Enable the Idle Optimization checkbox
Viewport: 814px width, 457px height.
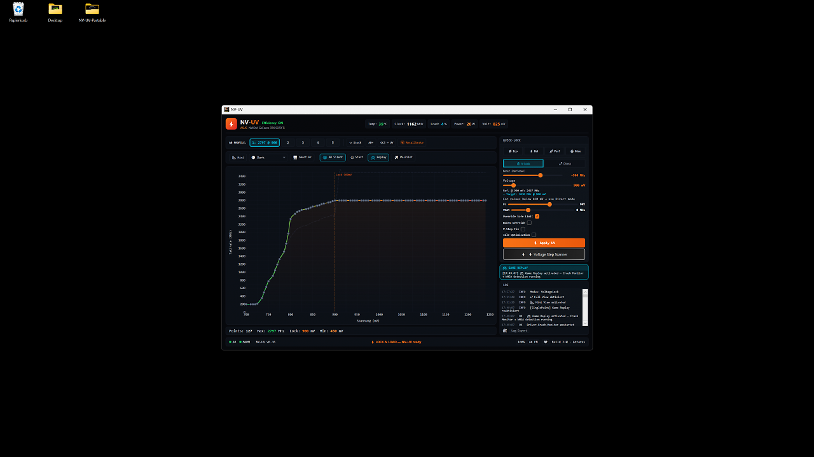tap(534, 235)
